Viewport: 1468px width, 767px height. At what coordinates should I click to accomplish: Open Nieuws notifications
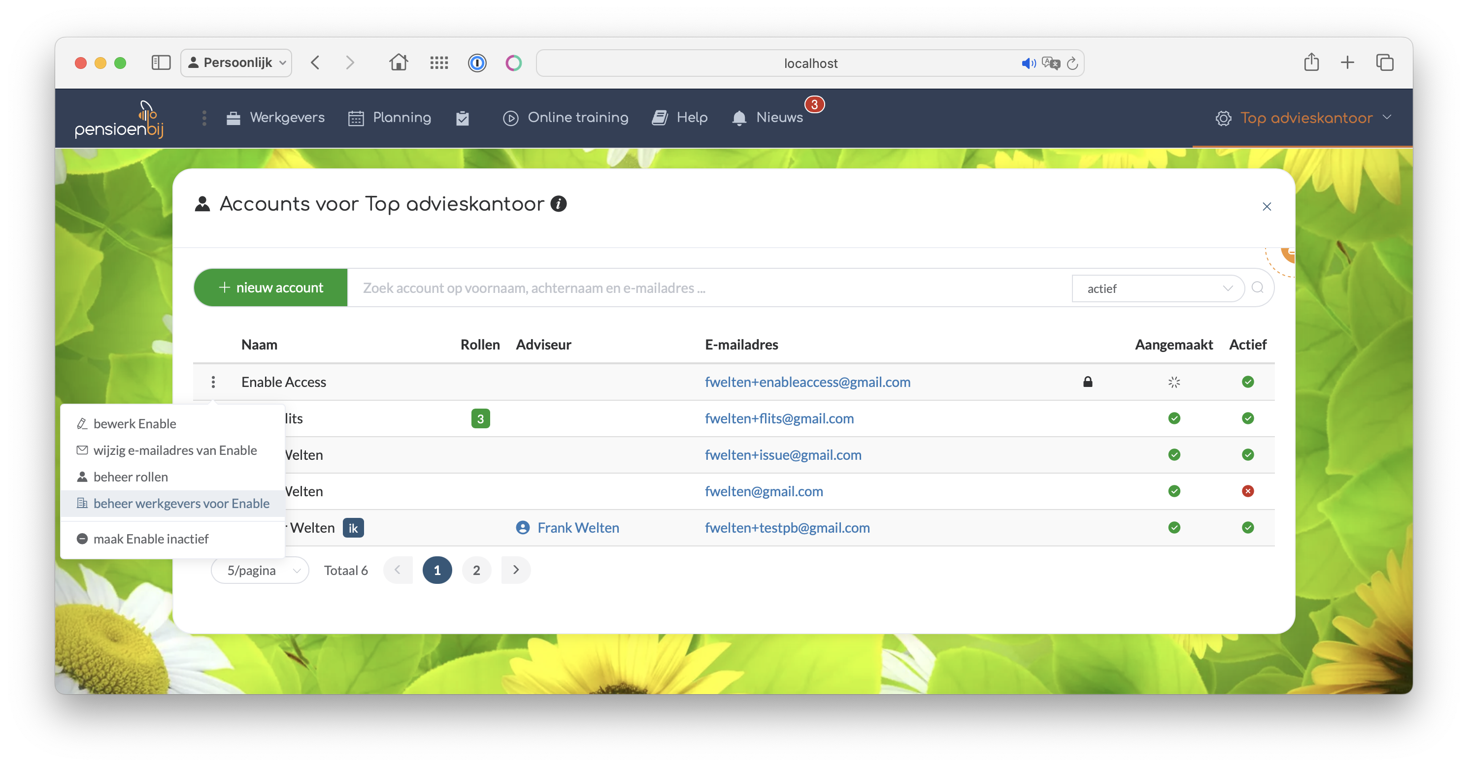767,117
